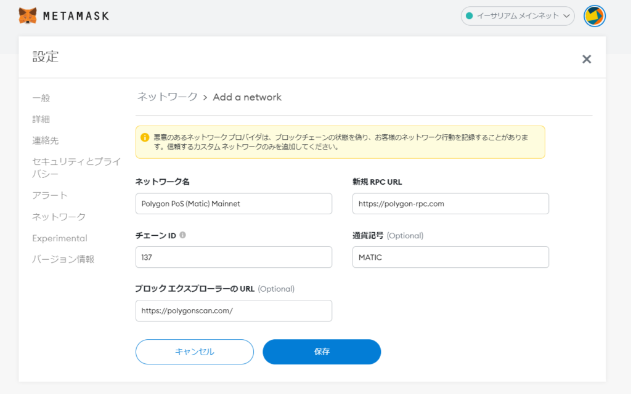Open the 連絡先 settings section
This screenshot has width=631, height=394.
point(46,141)
